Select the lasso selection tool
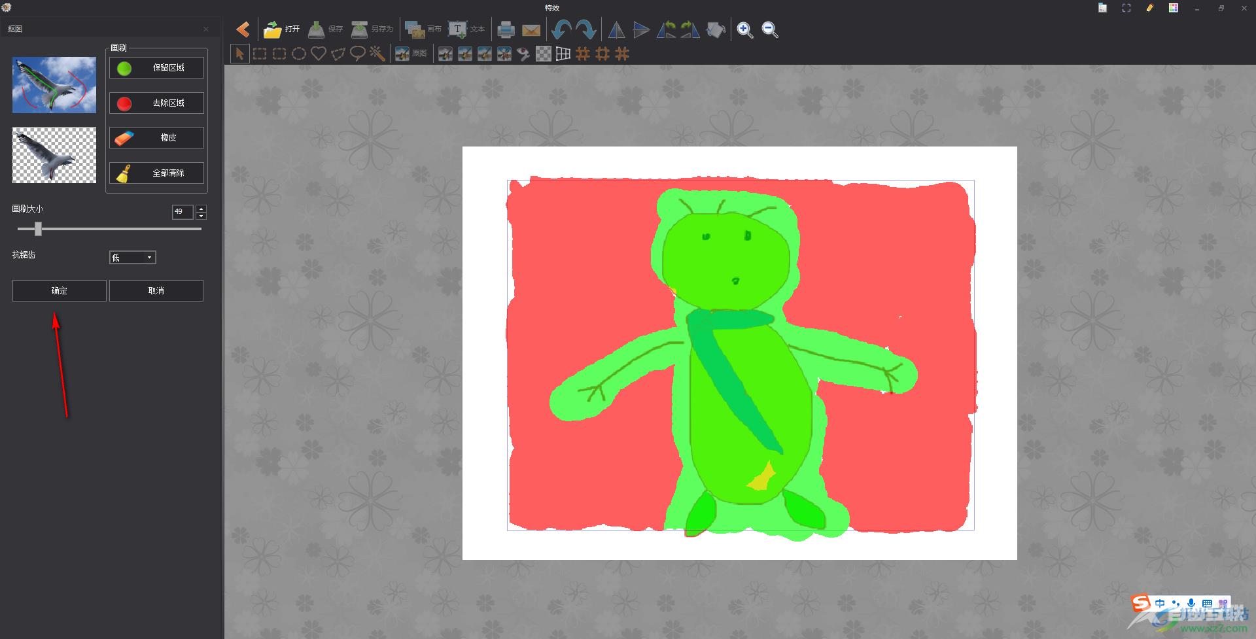 click(358, 54)
